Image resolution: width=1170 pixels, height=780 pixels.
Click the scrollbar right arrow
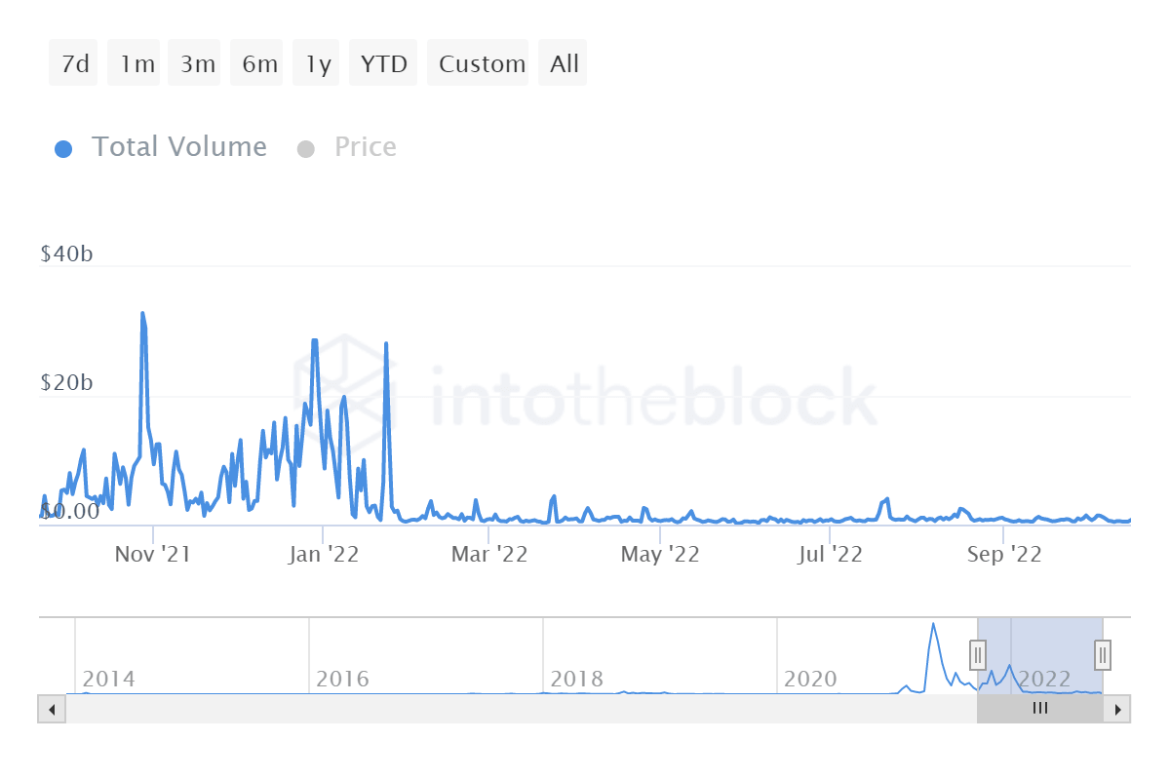click(1118, 709)
